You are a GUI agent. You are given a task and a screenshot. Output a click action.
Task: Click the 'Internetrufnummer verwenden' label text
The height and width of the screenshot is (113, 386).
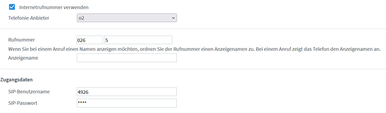pos(54,7)
